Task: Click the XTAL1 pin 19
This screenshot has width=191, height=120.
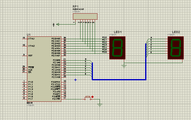Action: [x=25, y=39]
